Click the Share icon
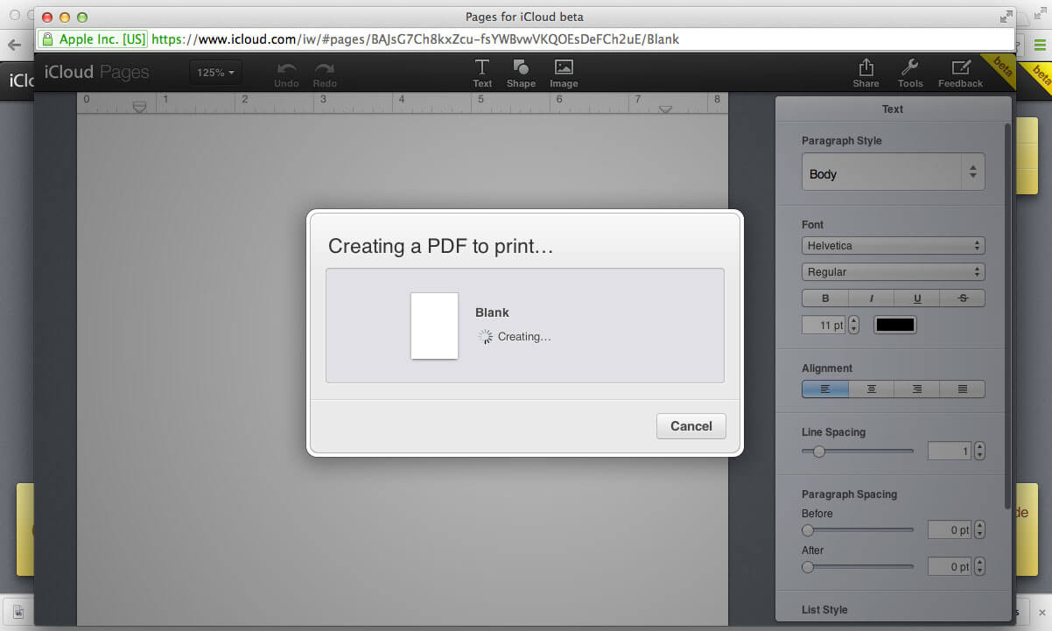This screenshot has height=631, width=1052. (866, 68)
